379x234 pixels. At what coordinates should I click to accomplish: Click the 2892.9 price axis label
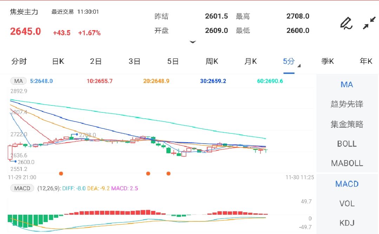(x=19, y=91)
